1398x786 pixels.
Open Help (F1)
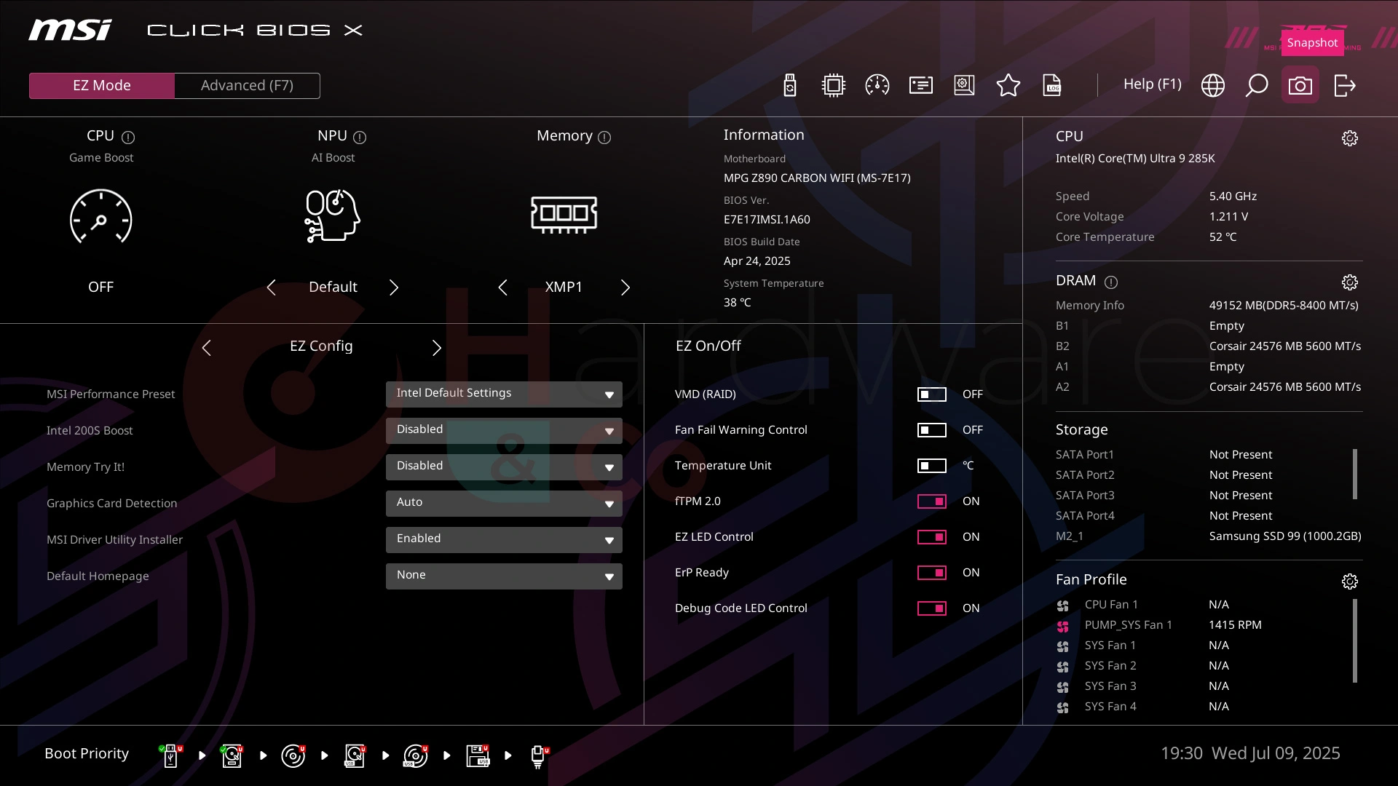[1153, 84]
